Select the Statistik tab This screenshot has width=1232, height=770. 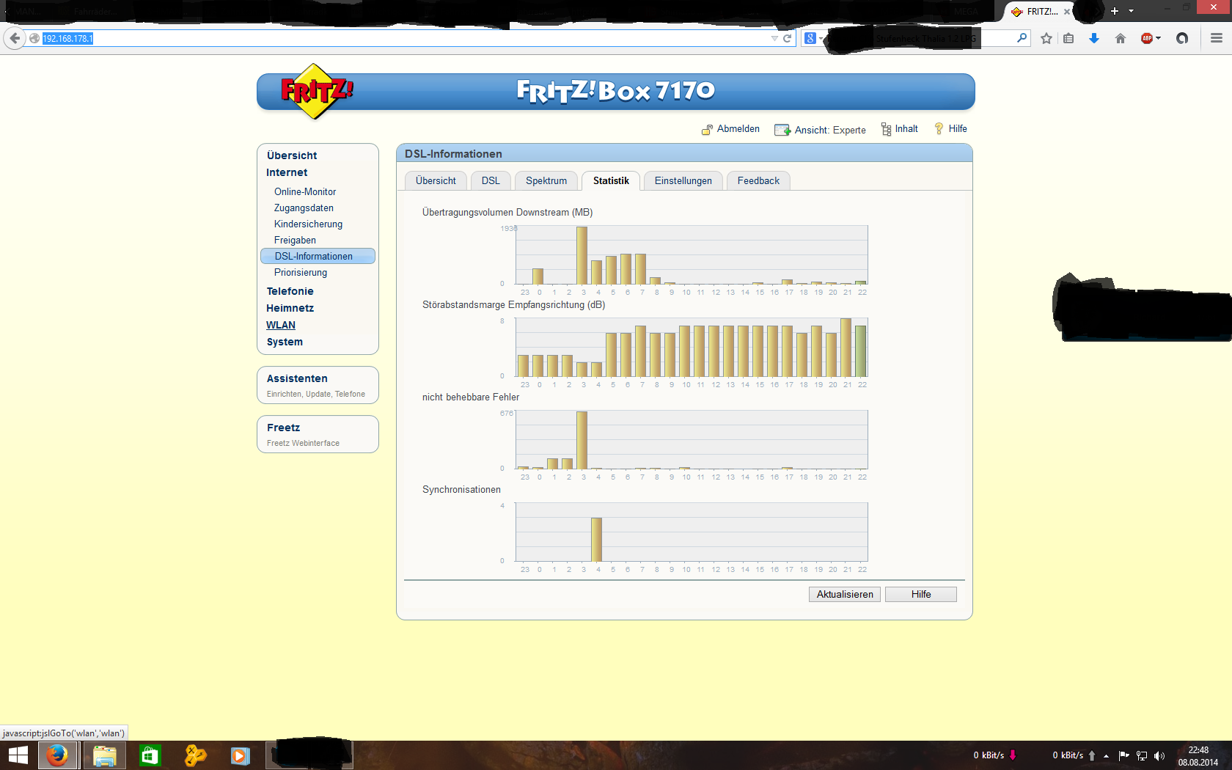coord(611,180)
